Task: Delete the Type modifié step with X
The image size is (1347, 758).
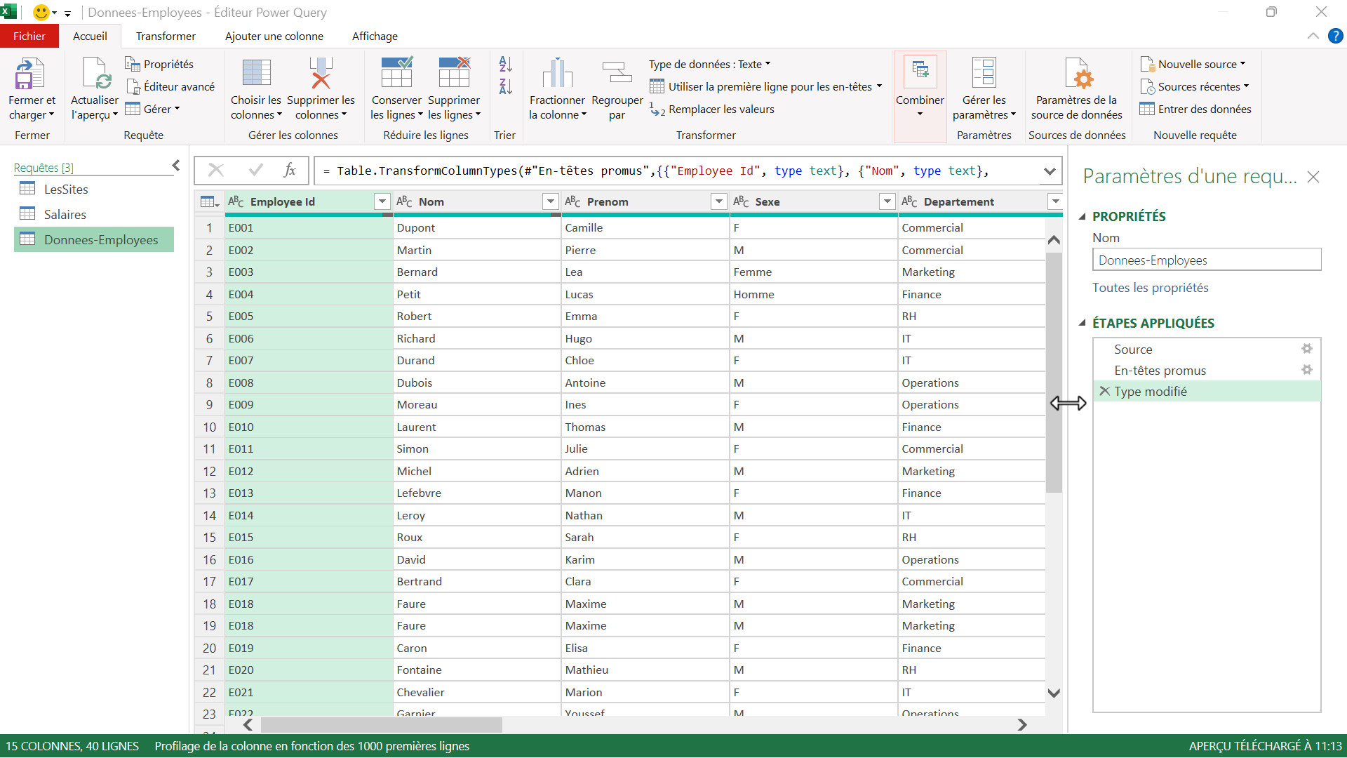Action: [x=1104, y=391]
